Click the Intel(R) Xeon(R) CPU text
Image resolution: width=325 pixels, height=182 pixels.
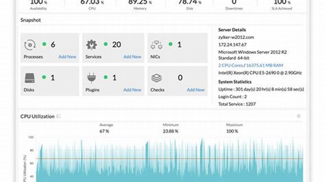260,73
